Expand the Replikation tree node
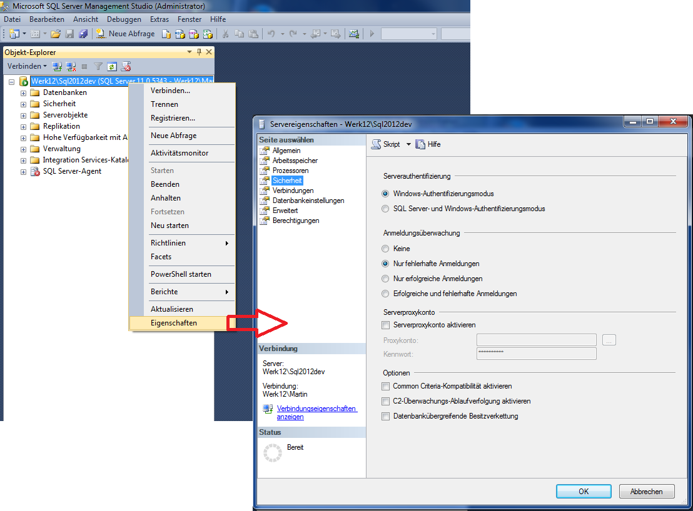Image resolution: width=693 pixels, height=511 pixels. 23,127
